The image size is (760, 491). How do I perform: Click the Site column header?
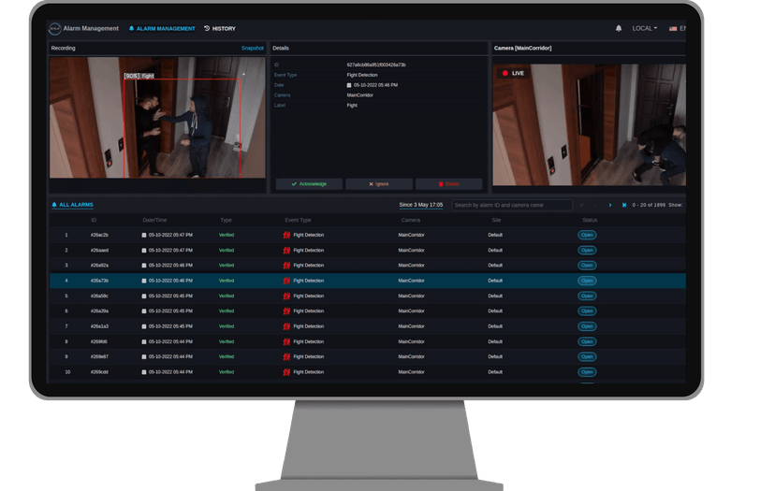click(496, 220)
